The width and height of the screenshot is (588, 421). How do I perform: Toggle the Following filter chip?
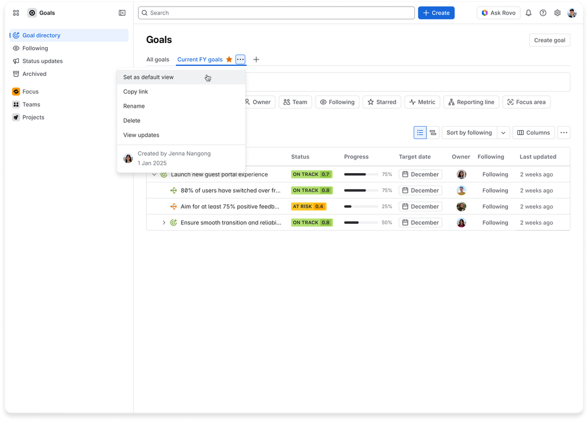(x=337, y=102)
